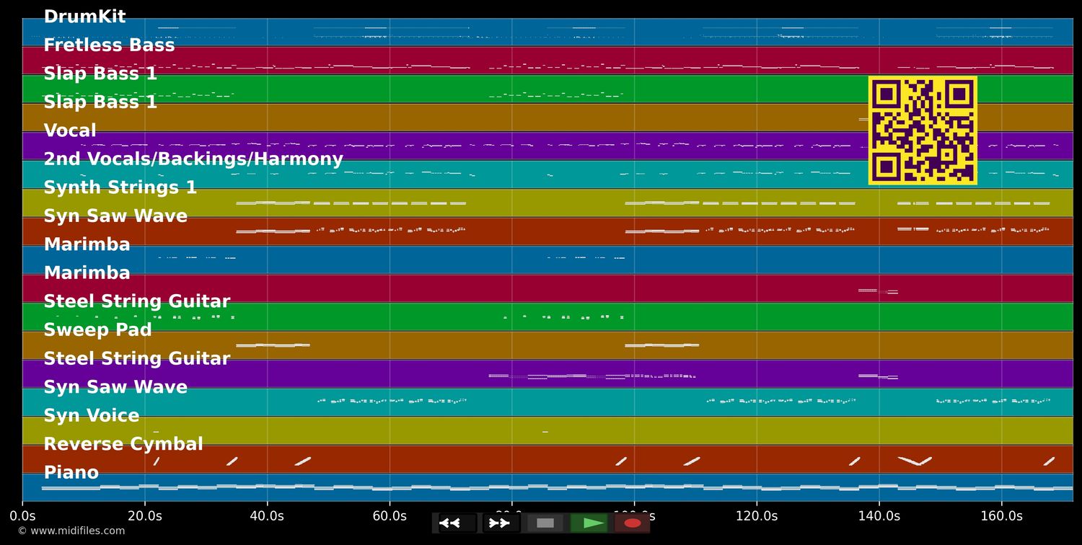Click the Reverse Cymbal track label

123,444
